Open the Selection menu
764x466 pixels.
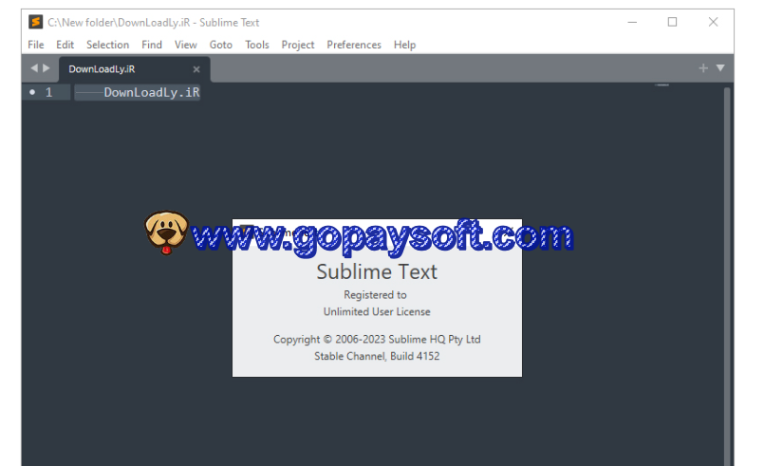coord(107,45)
